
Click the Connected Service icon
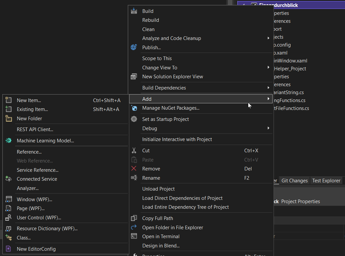tap(8, 179)
